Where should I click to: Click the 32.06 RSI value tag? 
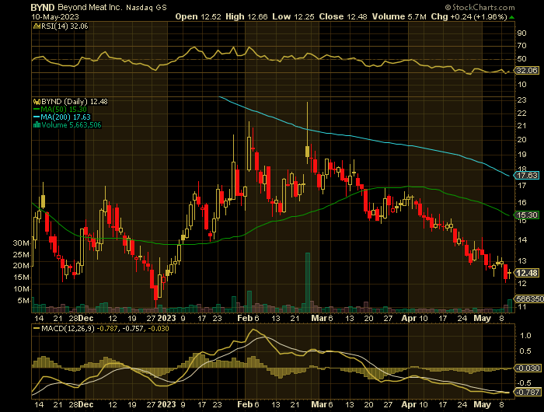[x=527, y=70]
